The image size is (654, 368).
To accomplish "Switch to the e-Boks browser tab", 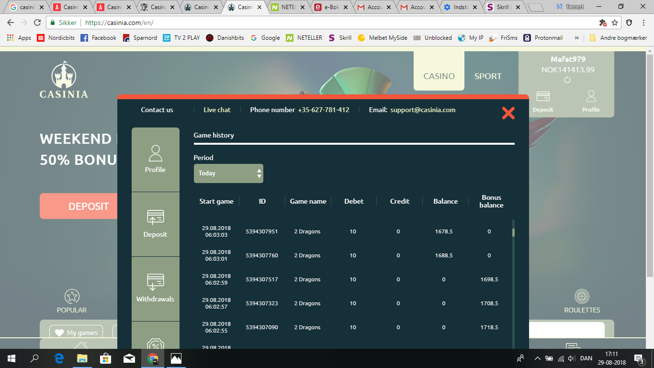I will (x=332, y=7).
